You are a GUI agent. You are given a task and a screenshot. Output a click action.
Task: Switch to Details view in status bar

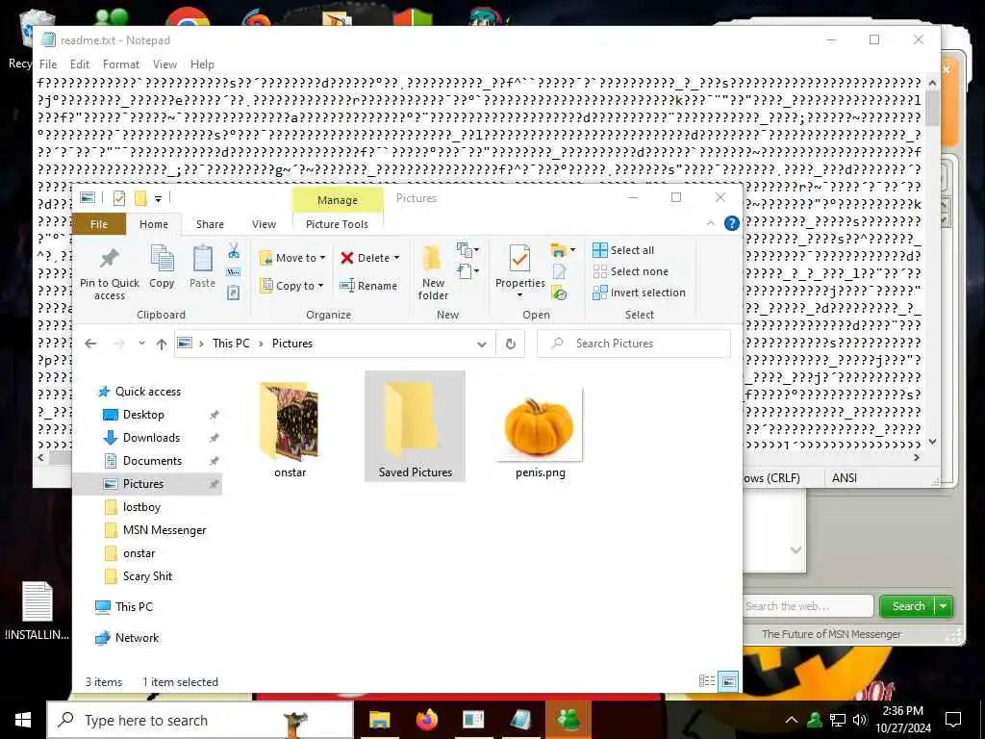point(707,681)
